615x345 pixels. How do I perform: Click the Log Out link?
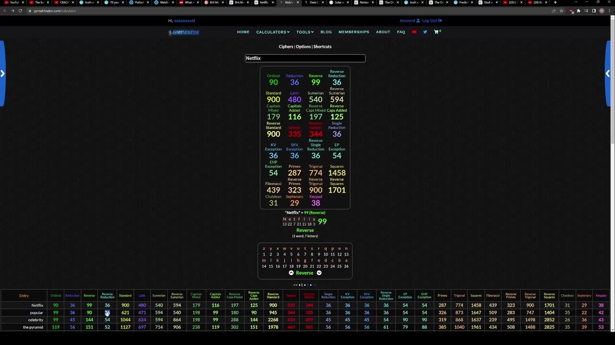tap(432, 21)
